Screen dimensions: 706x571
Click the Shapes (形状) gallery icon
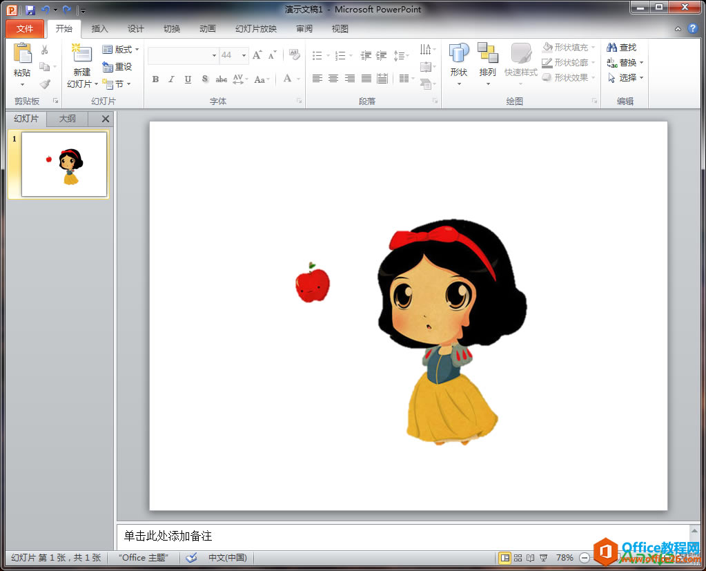(x=459, y=53)
